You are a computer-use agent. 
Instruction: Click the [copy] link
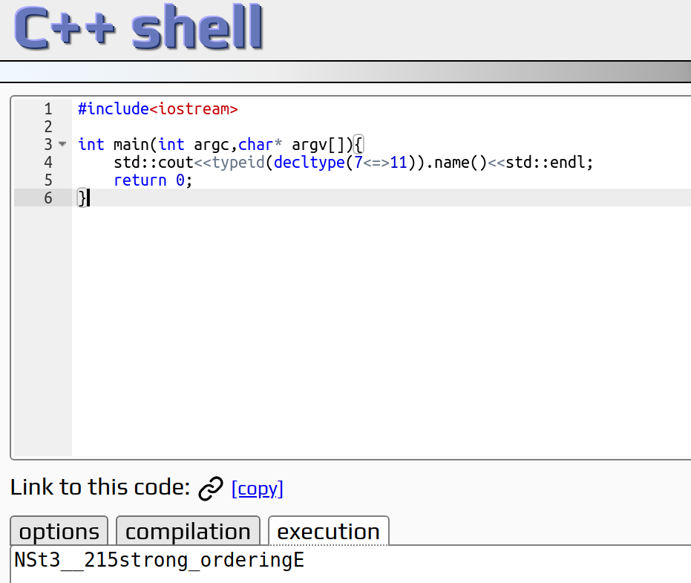click(x=258, y=489)
